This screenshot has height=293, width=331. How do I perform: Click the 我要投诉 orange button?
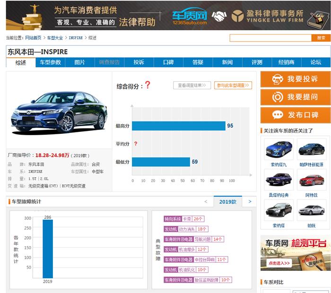pos(296,79)
